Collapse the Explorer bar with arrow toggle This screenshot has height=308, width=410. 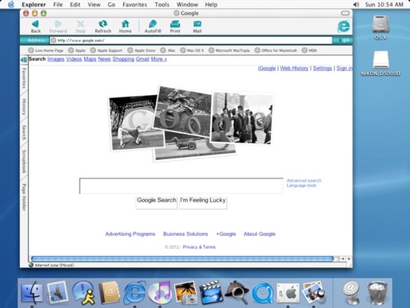pyautogui.click(x=24, y=59)
